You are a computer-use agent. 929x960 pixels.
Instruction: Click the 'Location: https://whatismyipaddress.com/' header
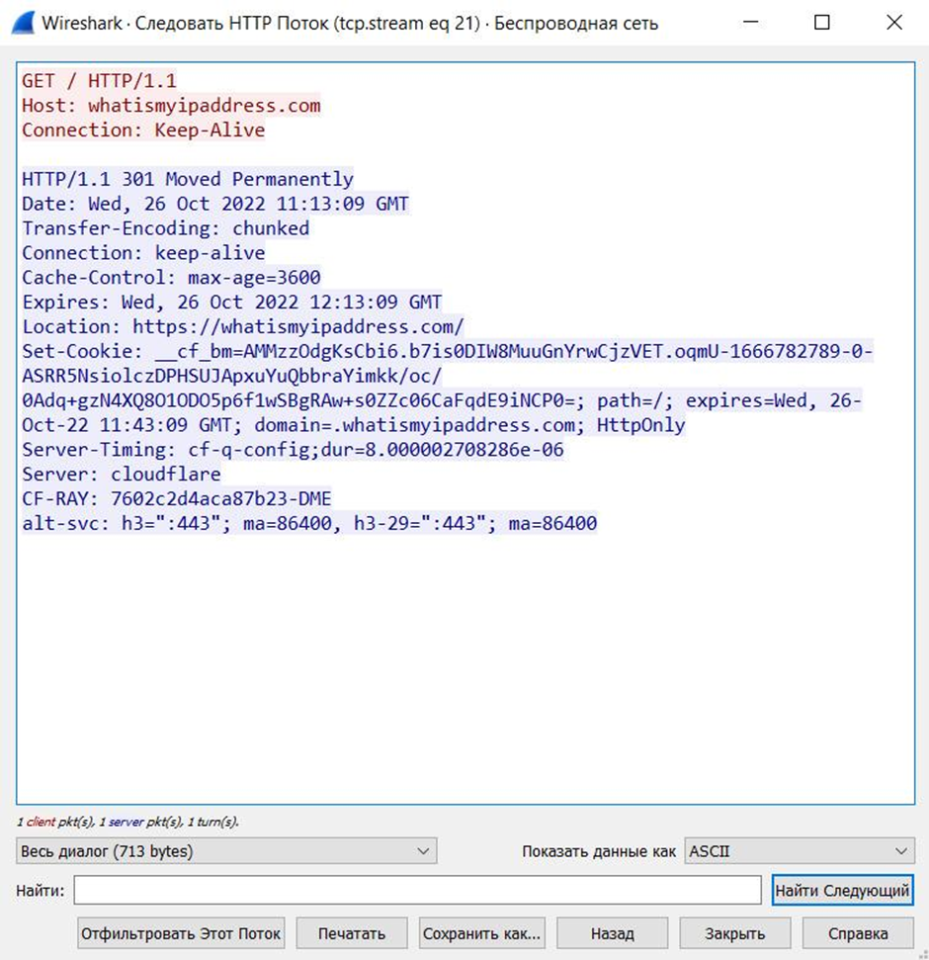[243, 327]
